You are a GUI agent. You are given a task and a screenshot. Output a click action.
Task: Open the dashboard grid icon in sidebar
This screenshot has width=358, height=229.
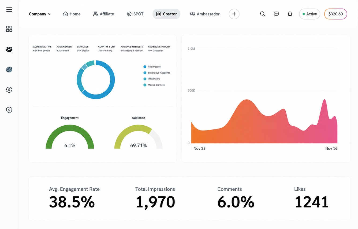[9, 29]
